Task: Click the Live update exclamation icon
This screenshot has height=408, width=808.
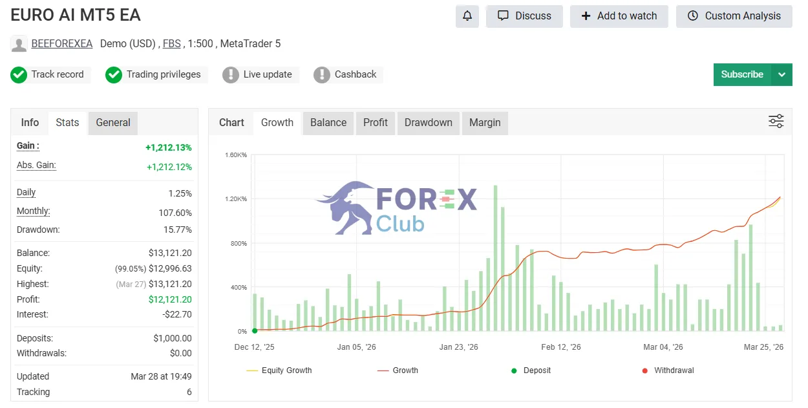Action: point(231,75)
